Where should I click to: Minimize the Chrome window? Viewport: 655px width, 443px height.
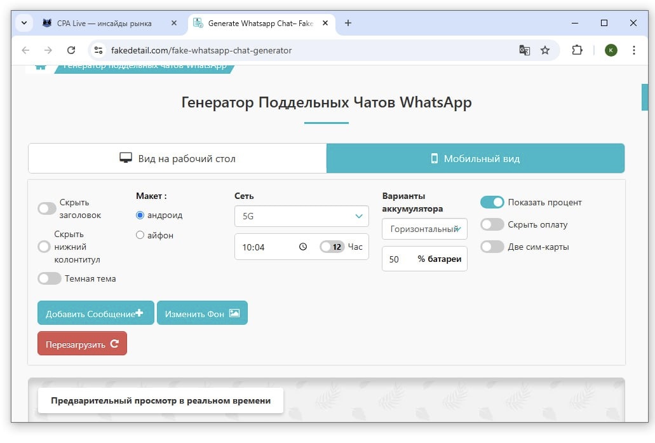[x=575, y=23]
